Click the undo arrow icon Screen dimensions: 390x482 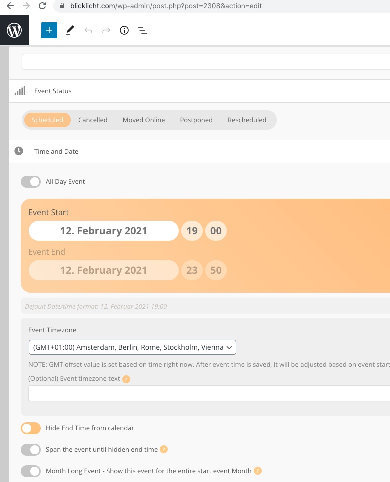[88, 30]
